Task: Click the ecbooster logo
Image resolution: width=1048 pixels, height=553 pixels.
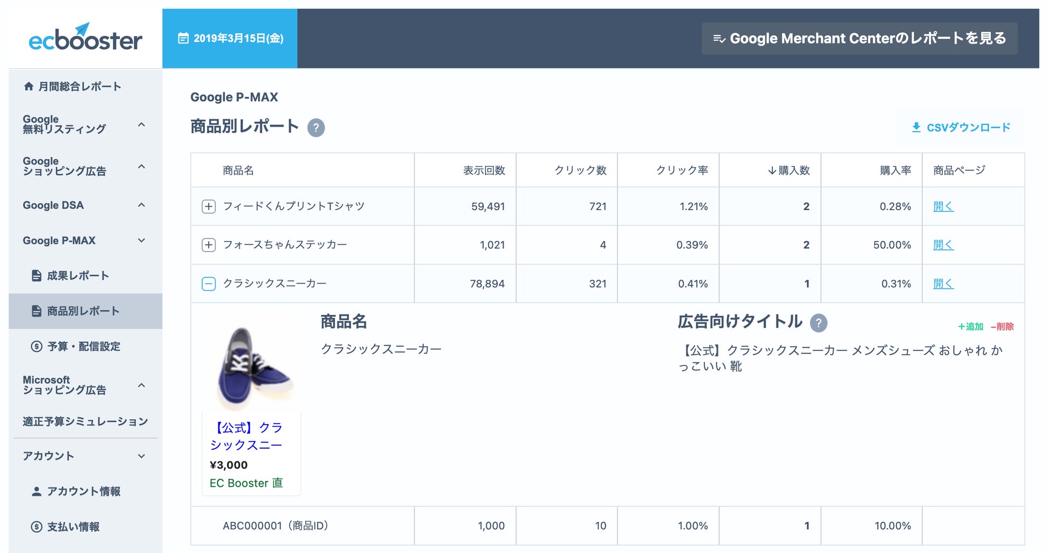Action: pyautogui.click(x=85, y=38)
